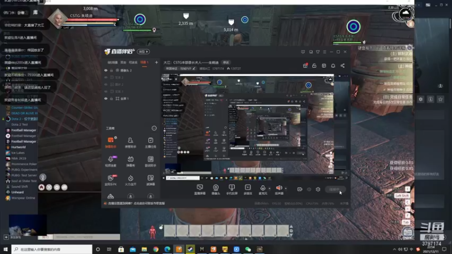Open the message icon in the title bar

pos(303,52)
